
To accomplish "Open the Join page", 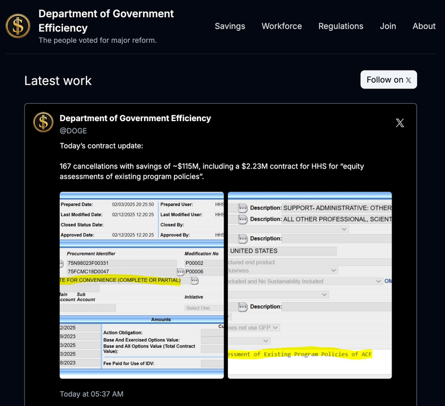I will coord(387,26).
